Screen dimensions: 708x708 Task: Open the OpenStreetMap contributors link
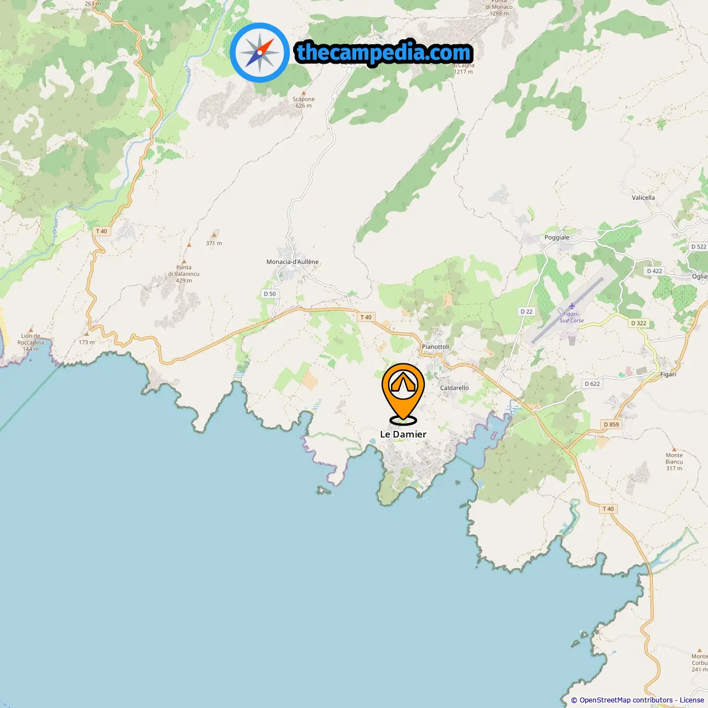(x=626, y=700)
